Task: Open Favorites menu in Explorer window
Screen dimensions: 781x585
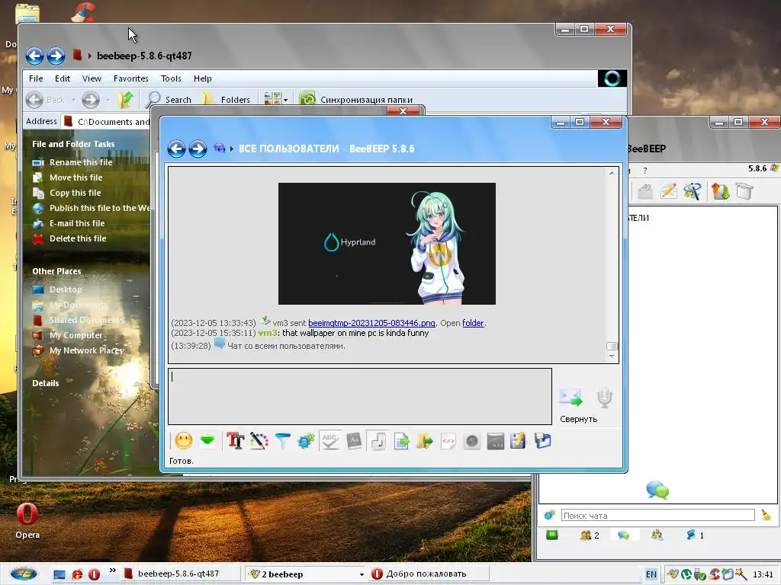Action: tap(131, 78)
